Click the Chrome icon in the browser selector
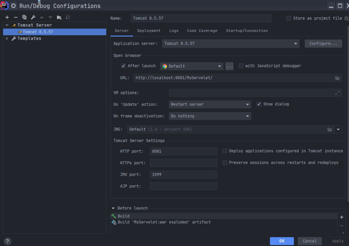The width and height of the screenshot is (349, 246). (165, 66)
